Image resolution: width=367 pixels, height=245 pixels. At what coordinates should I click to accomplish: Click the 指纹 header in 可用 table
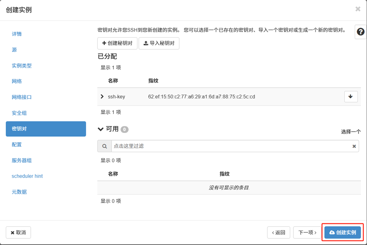coord(224,174)
